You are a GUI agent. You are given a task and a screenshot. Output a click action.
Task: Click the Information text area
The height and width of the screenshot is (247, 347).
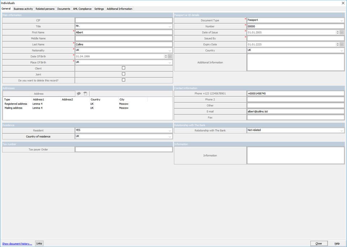point(296,155)
